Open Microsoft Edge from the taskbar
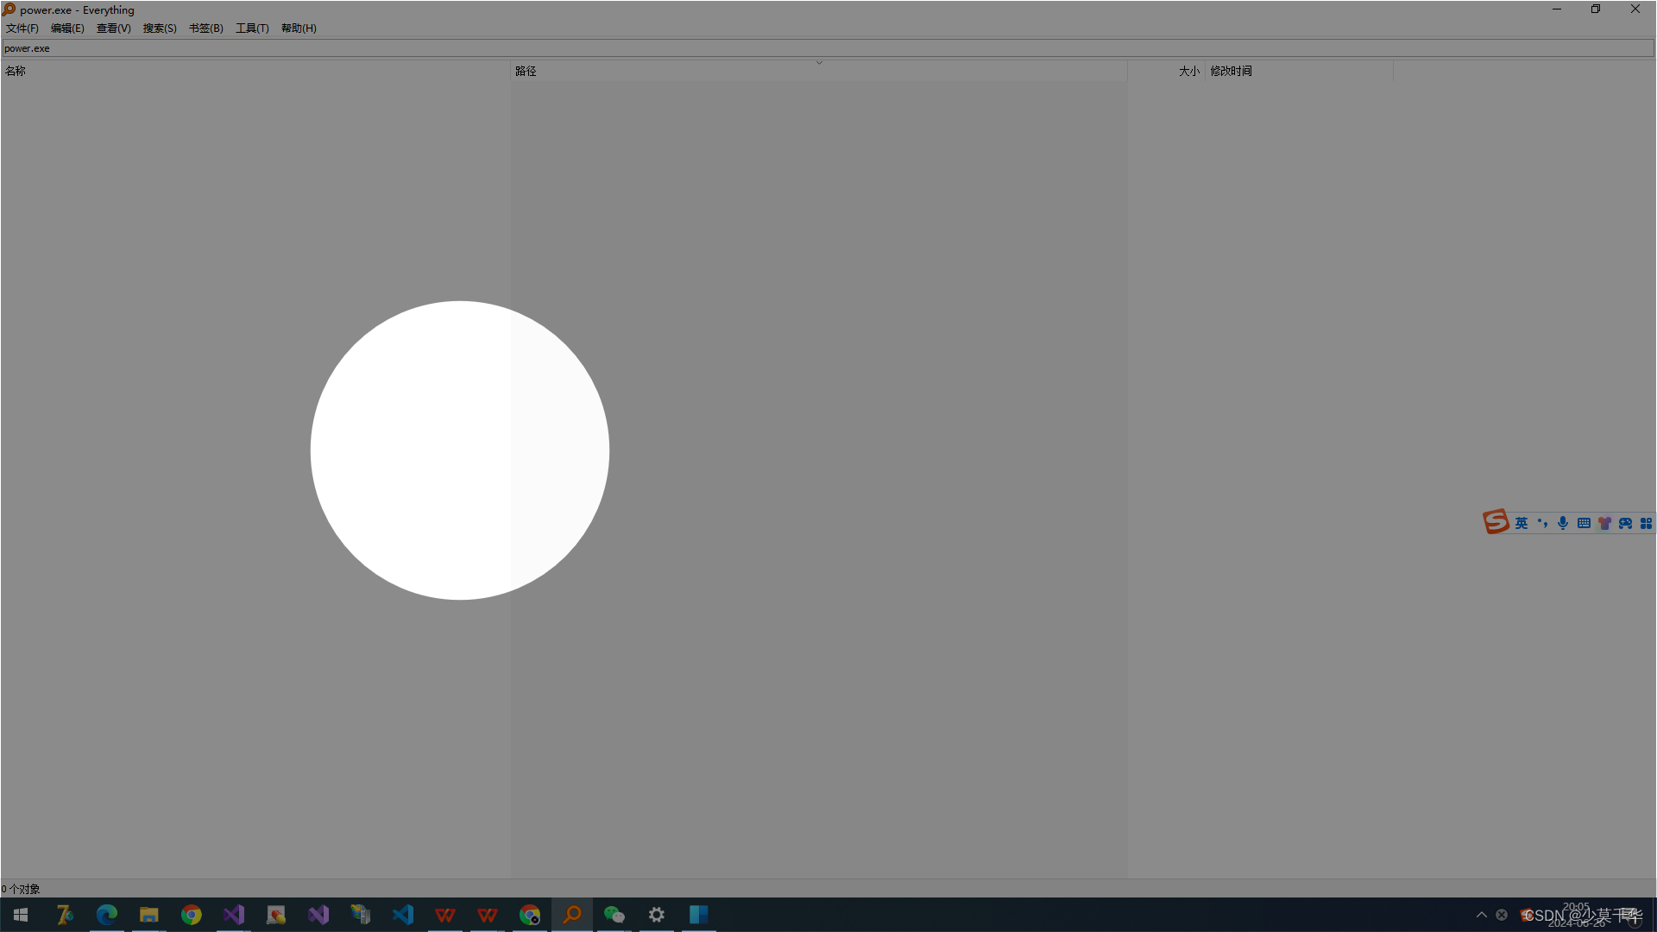This screenshot has width=1657, height=932. tap(107, 915)
